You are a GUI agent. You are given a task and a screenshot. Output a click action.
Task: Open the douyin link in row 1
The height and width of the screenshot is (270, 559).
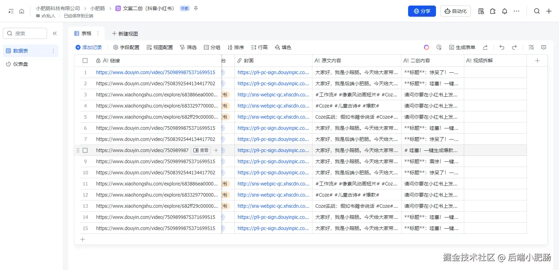(x=156, y=72)
